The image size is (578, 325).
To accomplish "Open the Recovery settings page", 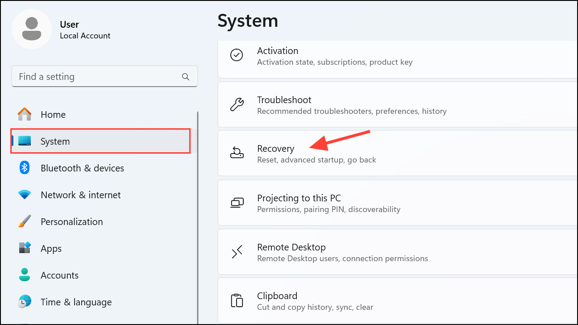I will [275, 149].
